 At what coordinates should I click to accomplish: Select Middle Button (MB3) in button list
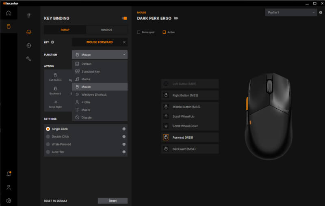190,107
